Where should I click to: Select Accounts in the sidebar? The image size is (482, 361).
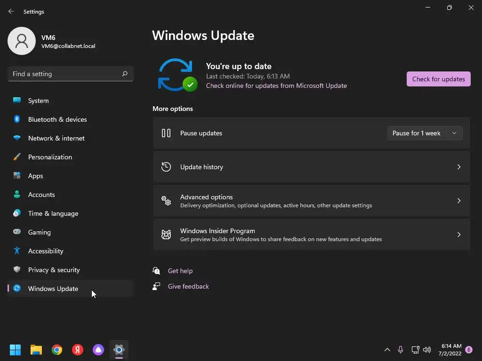click(71, 195)
